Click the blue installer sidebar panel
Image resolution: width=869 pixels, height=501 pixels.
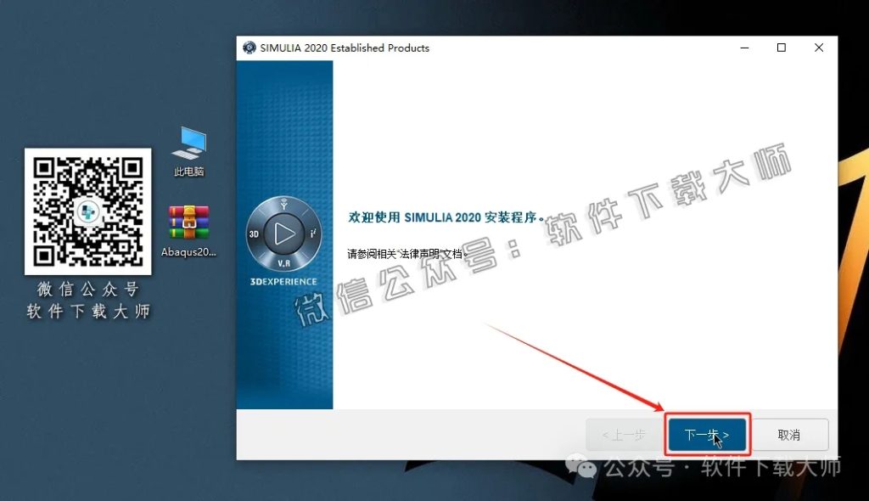point(284,357)
